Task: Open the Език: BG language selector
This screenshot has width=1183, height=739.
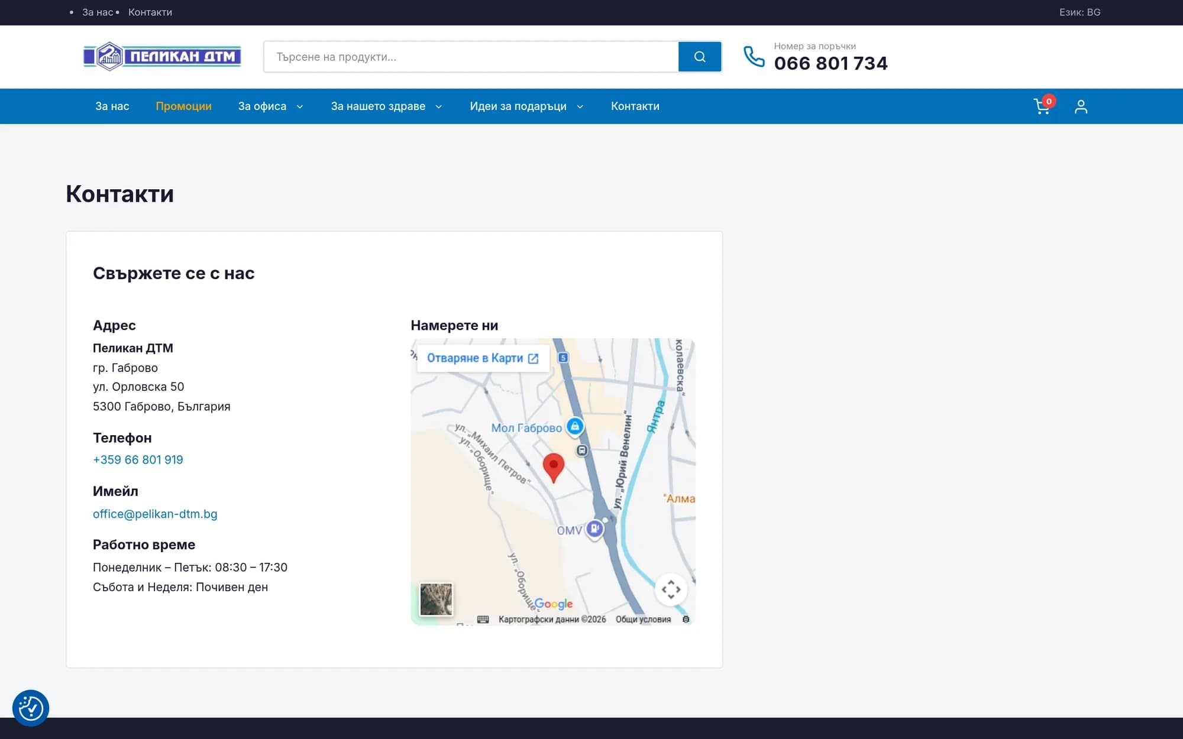Action: point(1079,12)
